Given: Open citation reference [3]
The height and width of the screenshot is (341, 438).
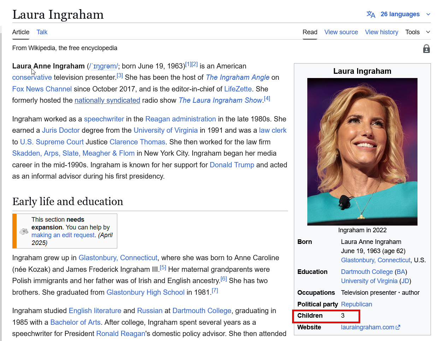Looking at the screenshot, I should [x=120, y=76].
